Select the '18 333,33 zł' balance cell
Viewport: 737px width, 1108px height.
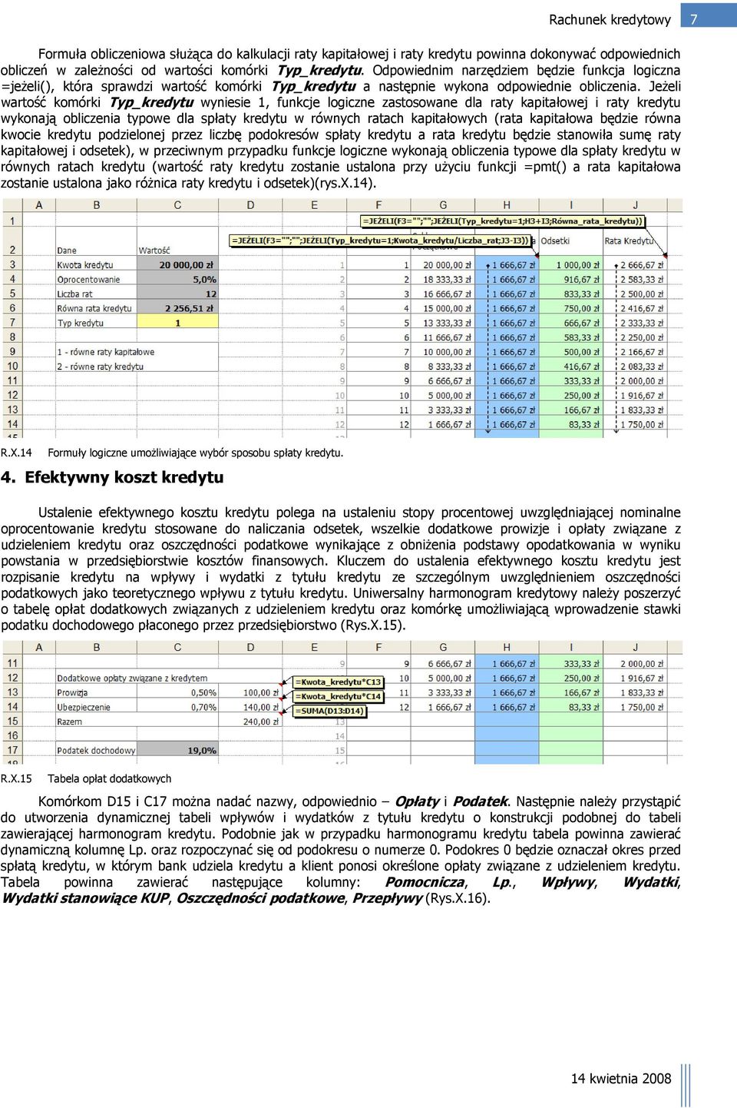pyautogui.click(x=443, y=280)
